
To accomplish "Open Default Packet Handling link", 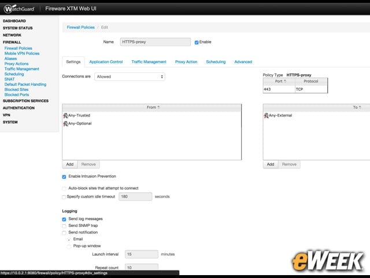I will click(x=25, y=85).
